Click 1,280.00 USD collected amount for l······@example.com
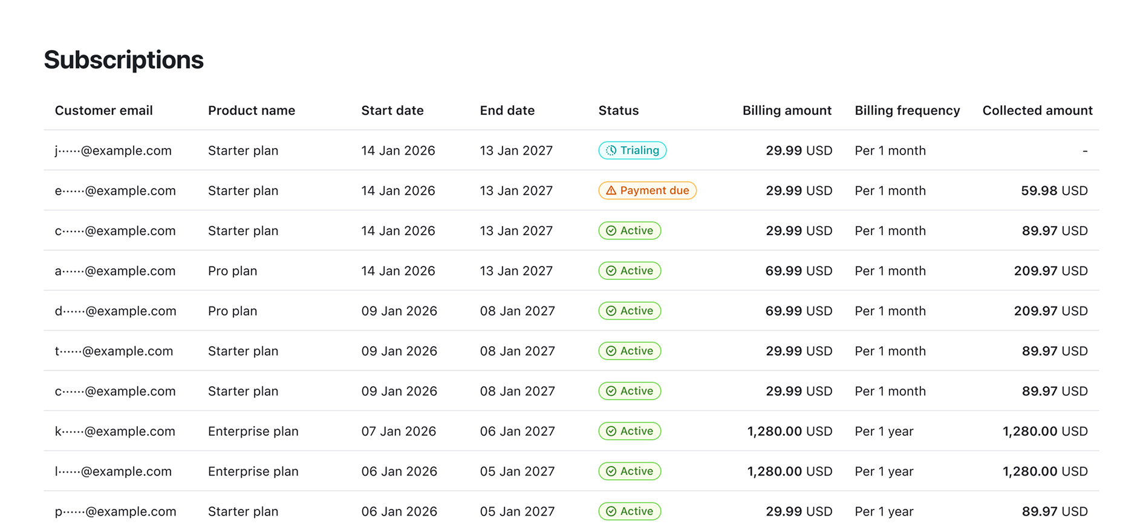This screenshot has width=1143, height=527. (1045, 471)
